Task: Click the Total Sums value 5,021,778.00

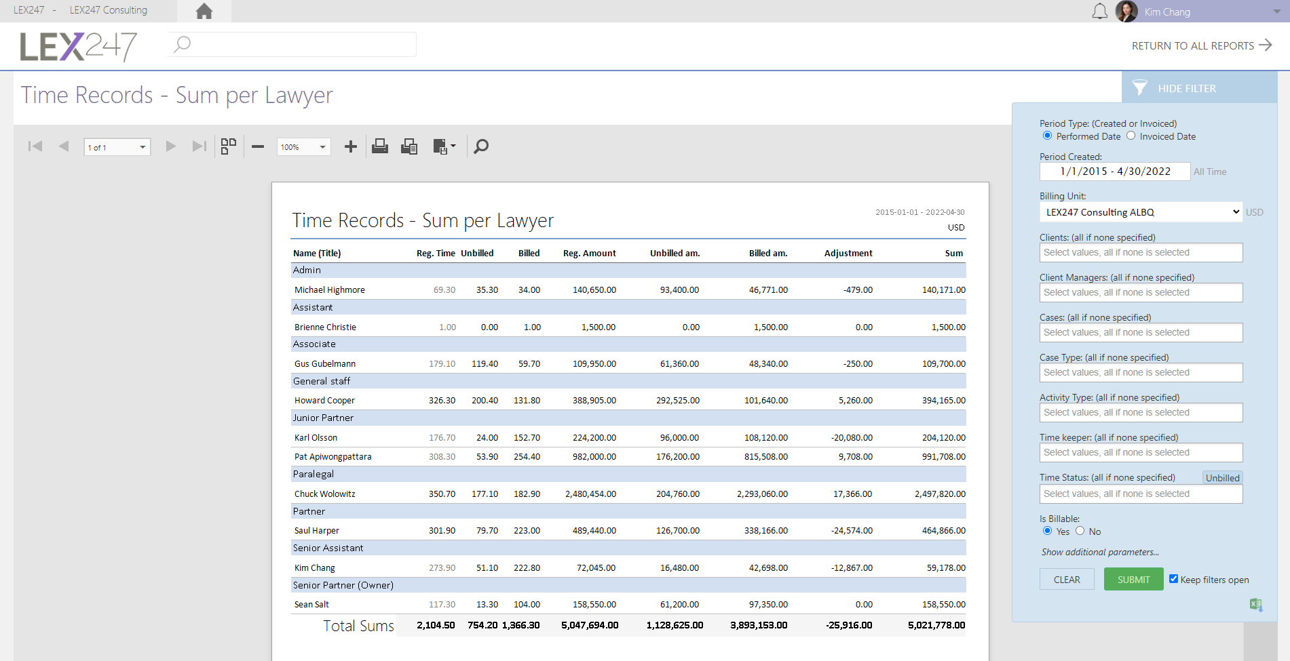Action: click(x=936, y=625)
